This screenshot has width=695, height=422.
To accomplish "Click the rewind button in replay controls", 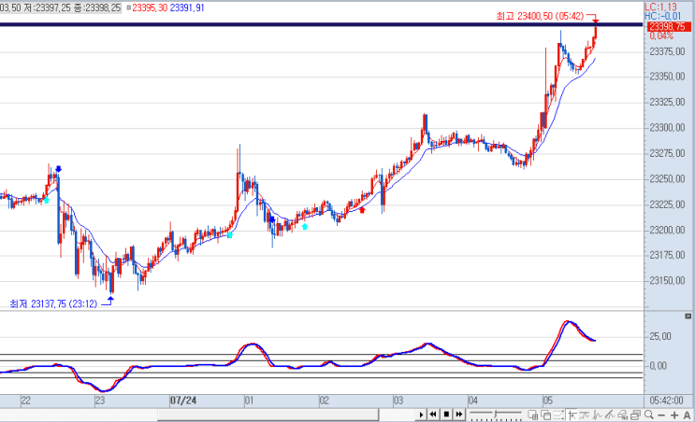I will pos(433,415).
